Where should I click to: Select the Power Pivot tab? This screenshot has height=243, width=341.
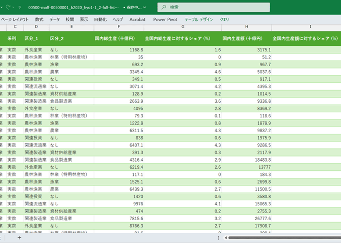point(165,20)
